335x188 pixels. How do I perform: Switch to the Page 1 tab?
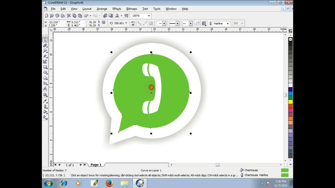pos(96,165)
